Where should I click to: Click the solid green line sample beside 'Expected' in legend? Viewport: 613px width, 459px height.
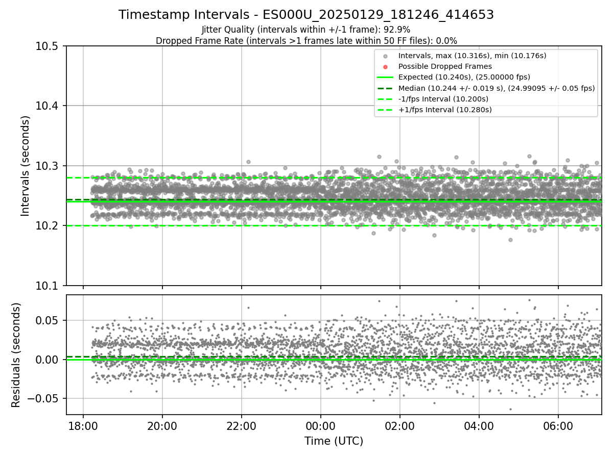tap(386, 78)
